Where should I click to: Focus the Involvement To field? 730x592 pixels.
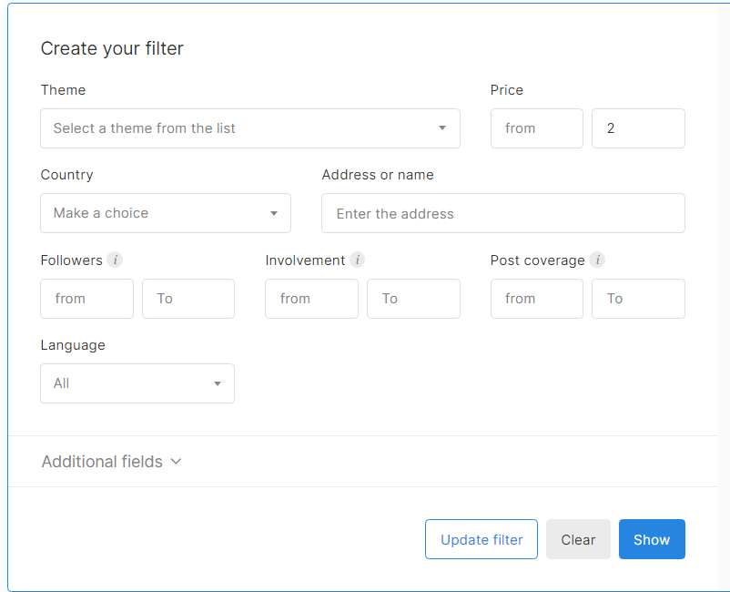pos(413,299)
